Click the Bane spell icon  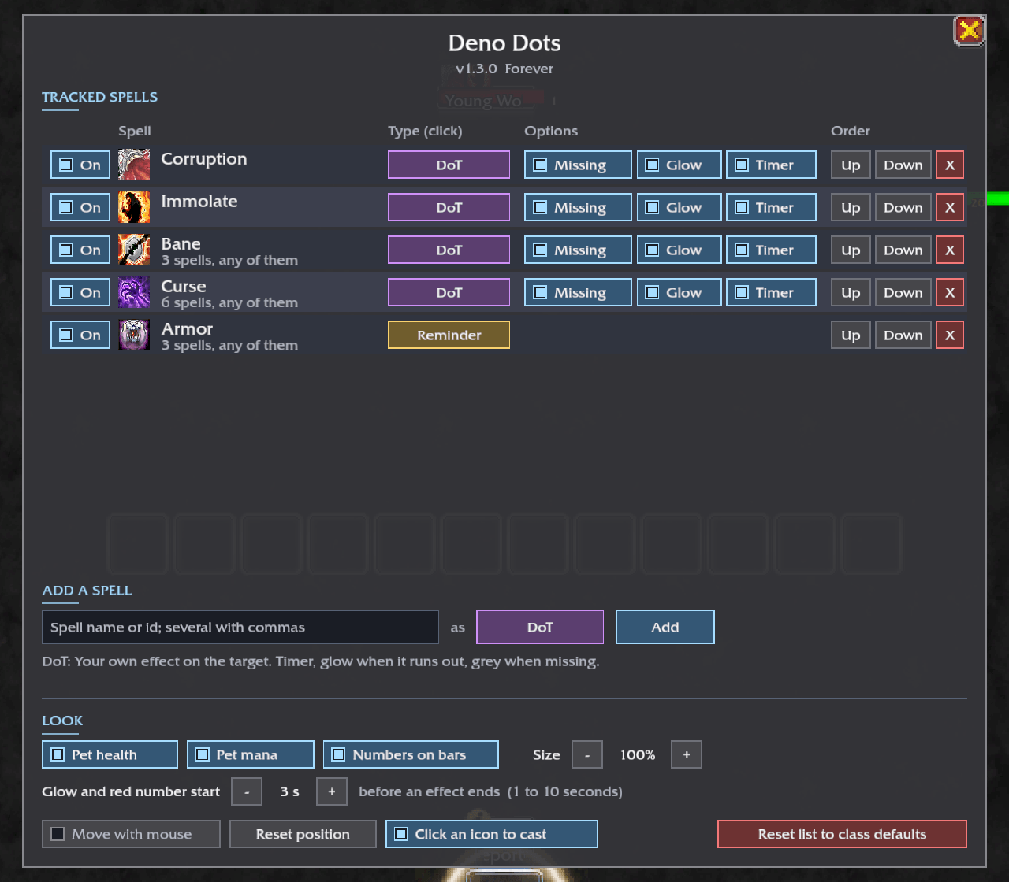click(134, 250)
